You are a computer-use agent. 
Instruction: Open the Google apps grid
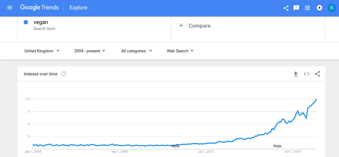click(307, 8)
